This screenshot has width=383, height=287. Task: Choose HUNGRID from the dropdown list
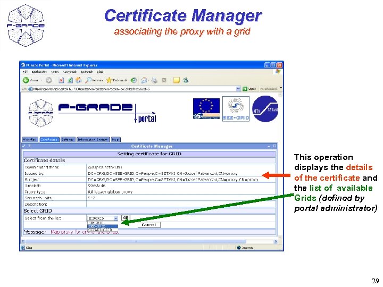pos(103,223)
